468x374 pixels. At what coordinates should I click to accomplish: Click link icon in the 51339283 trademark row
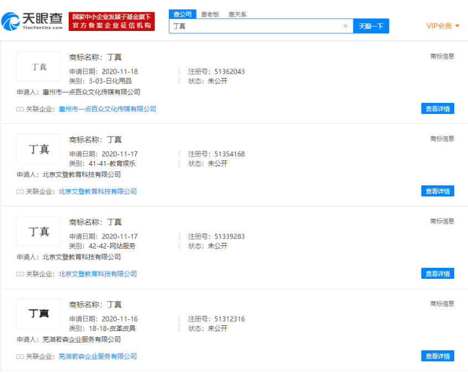[20, 274]
